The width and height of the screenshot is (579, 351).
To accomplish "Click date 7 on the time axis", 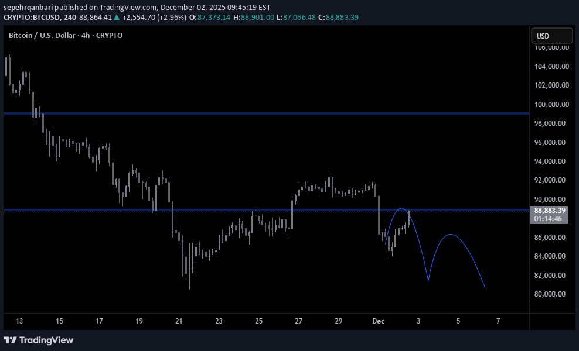I will click(x=498, y=321).
